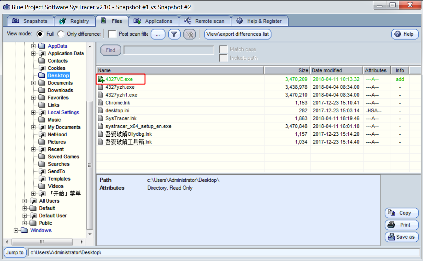Open the Remote scan tab
The image size is (423, 261).
coord(205,21)
